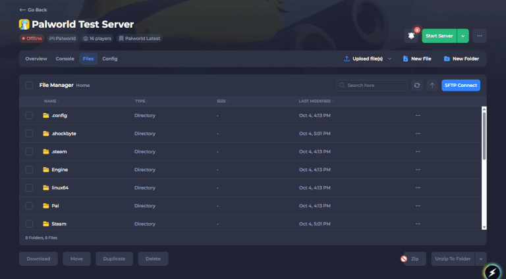Check the Pal row checkbox
506x279 pixels.
tap(29, 205)
